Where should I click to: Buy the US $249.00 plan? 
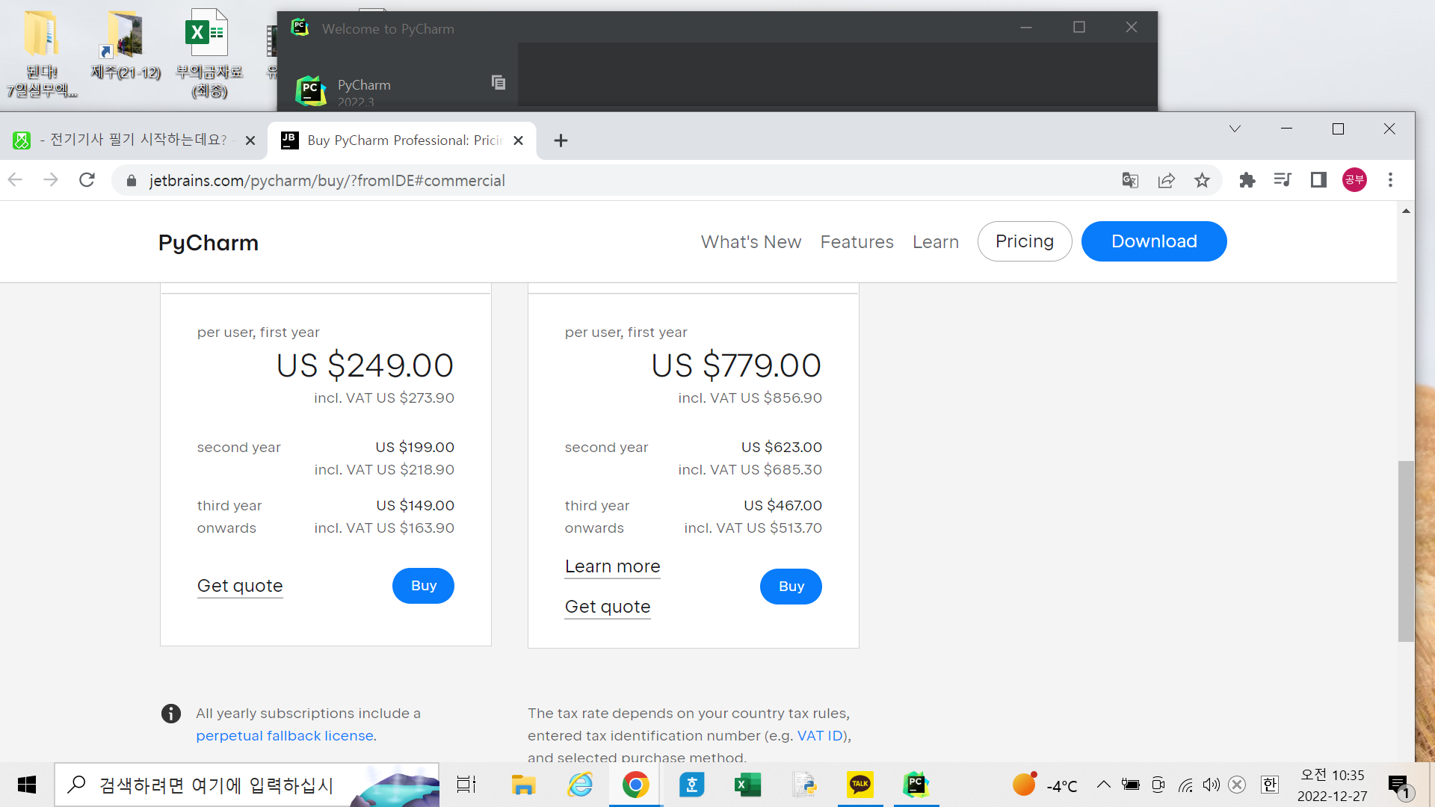pyautogui.click(x=423, y=586)
